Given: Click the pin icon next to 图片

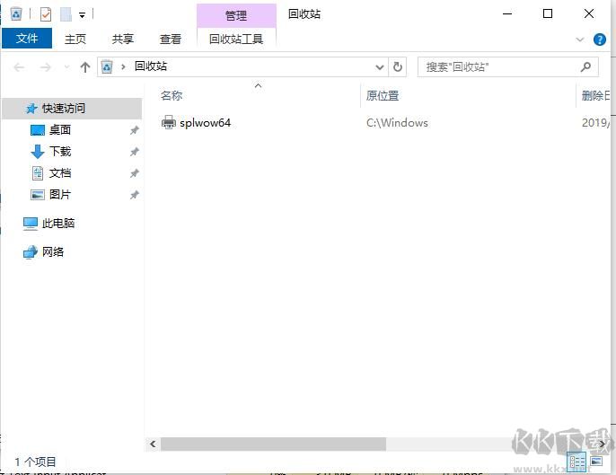Looking at the screenshot, I should [x=135, y=195].
